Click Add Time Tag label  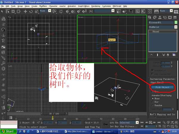coord(92,127)
